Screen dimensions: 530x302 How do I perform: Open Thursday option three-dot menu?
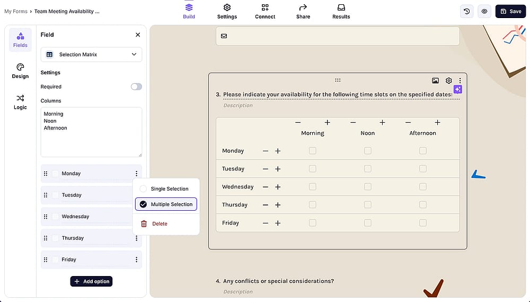point(136,238)
